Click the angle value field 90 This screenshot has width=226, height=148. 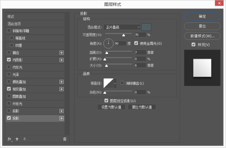point(120,44)
